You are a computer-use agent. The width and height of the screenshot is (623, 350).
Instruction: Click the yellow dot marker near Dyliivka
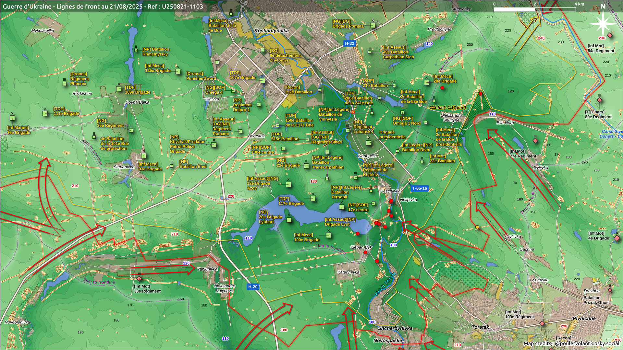coord(477,227)
